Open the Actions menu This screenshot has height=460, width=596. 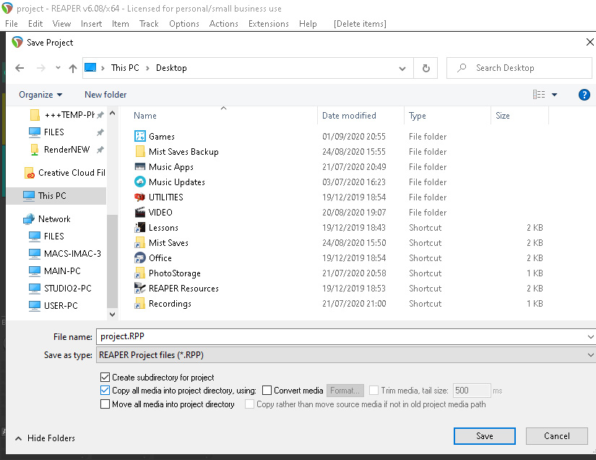[224, 24]
